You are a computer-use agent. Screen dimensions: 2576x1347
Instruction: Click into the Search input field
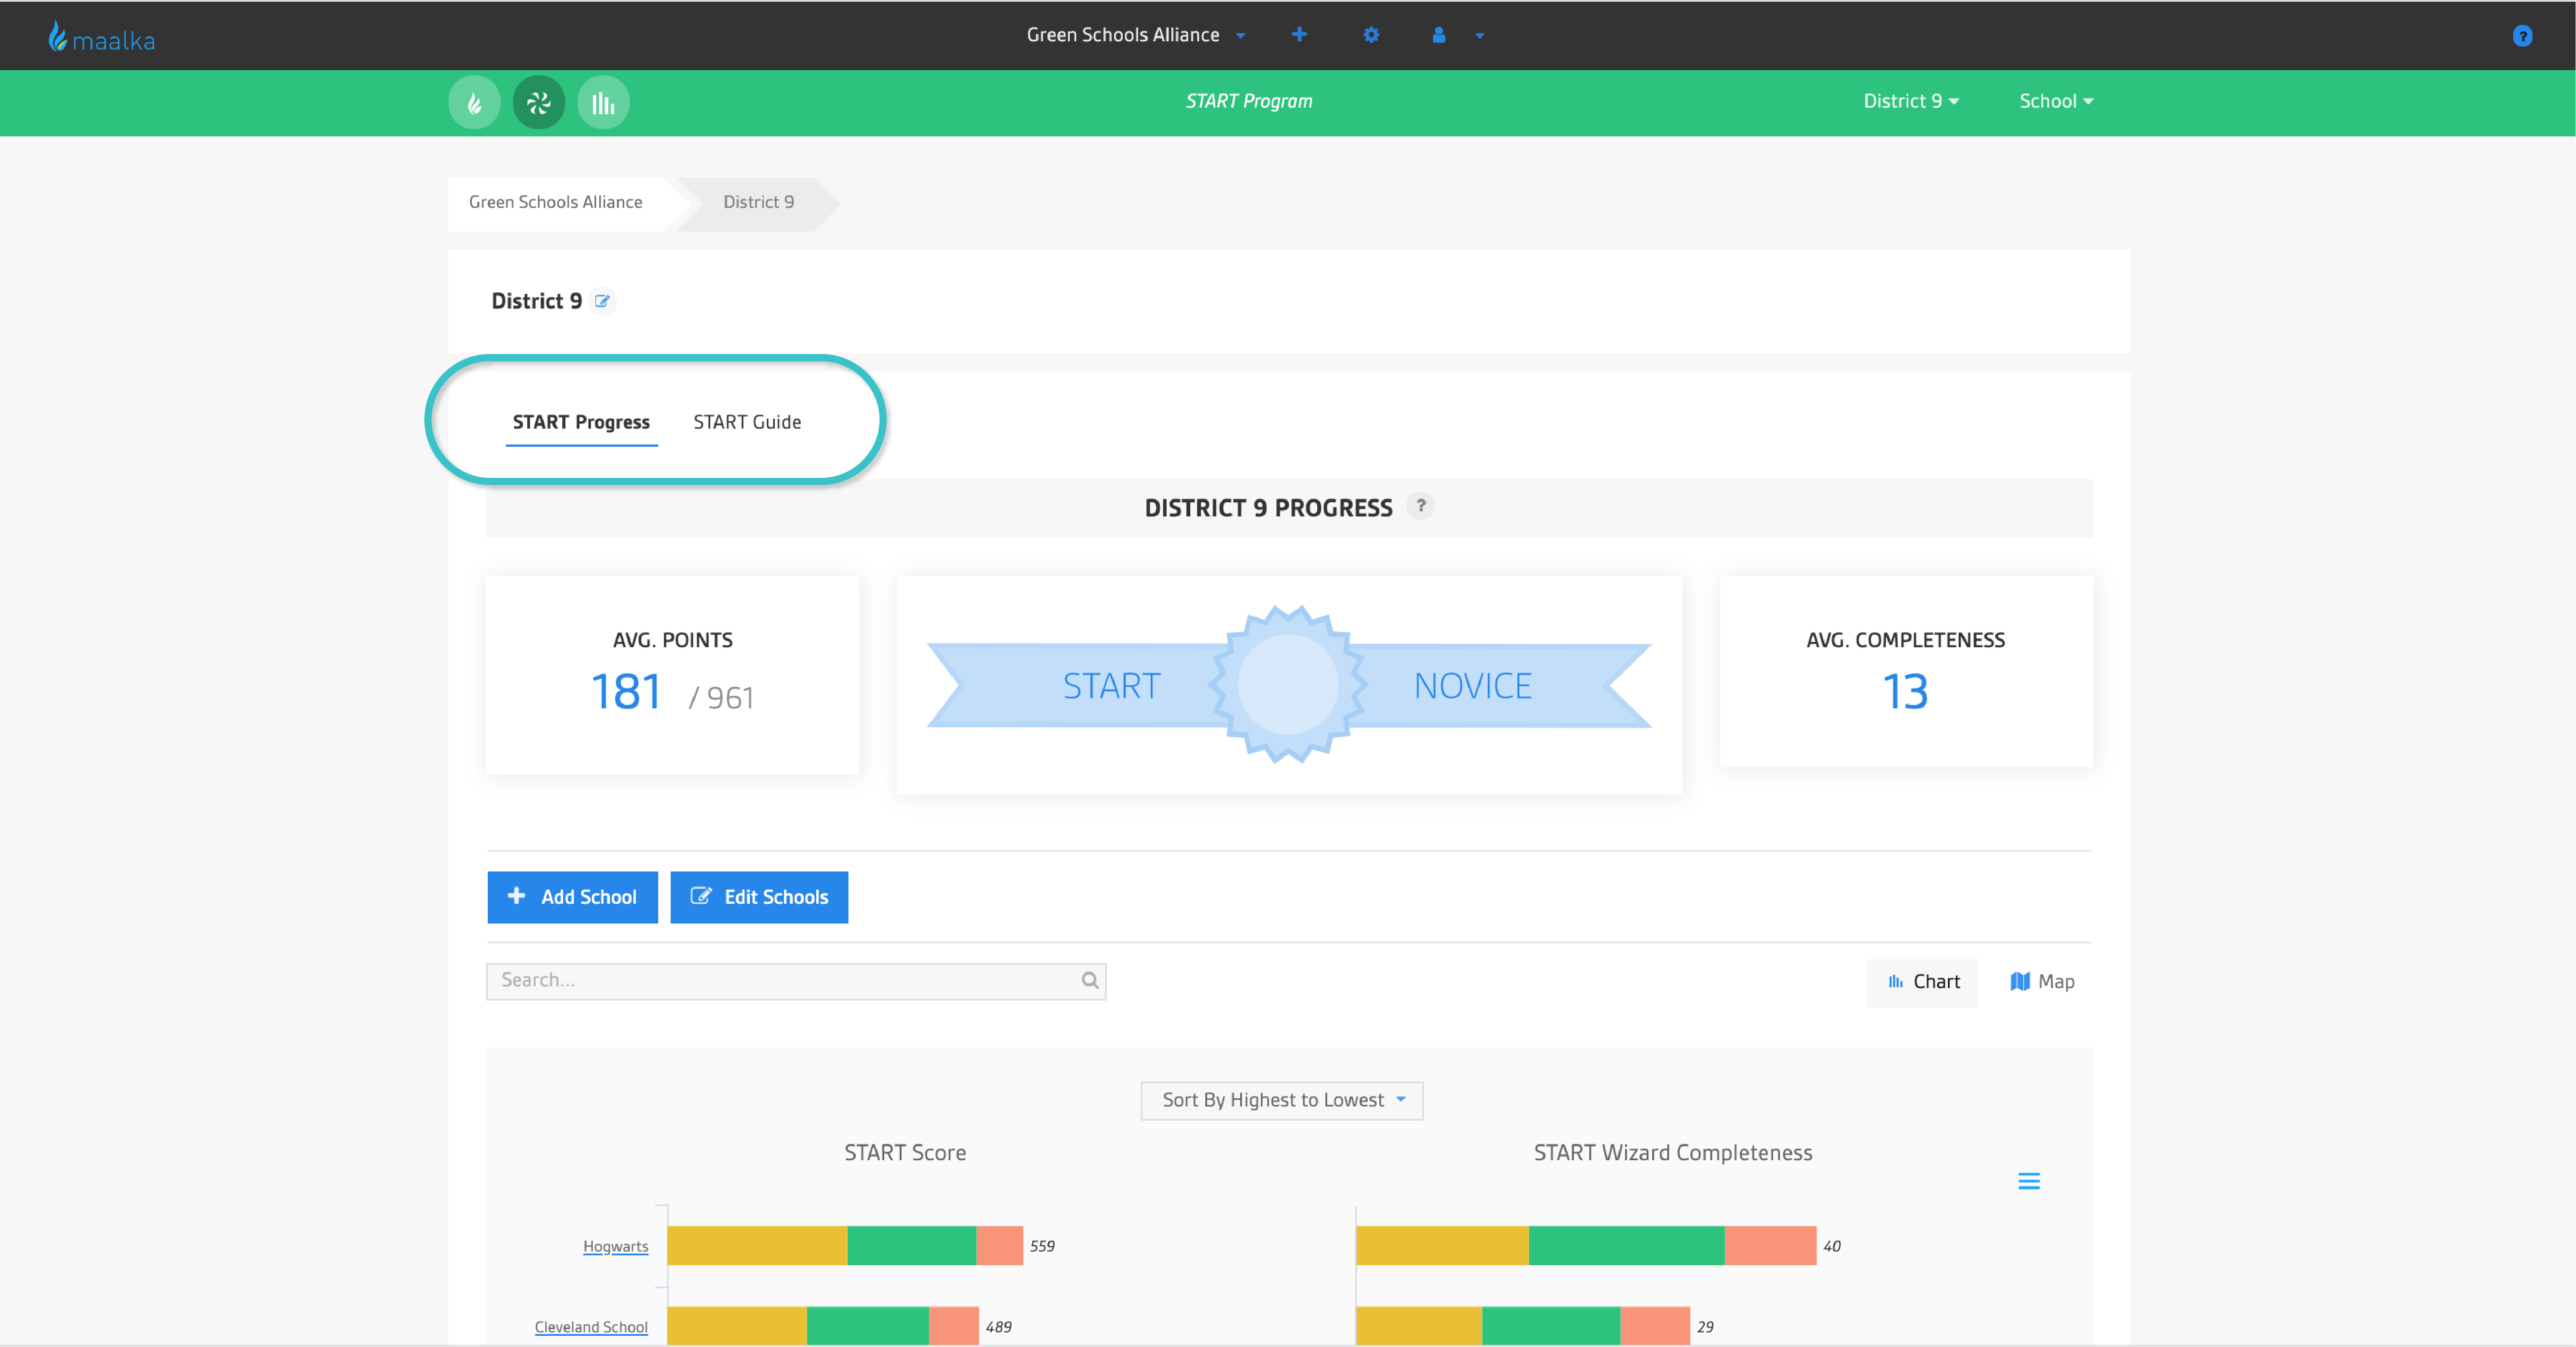click(x=796, y=981)
